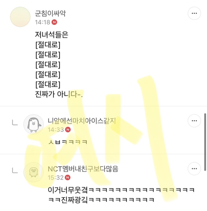This screenshot has width=207, height=211.
Task: Open more options for NCT멤버내친구보다많음 reply
Action: 194,169
